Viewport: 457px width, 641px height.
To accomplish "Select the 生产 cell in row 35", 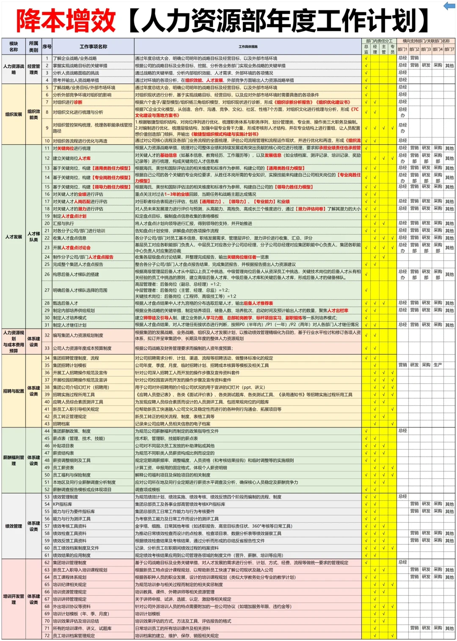I will point(438,365).
